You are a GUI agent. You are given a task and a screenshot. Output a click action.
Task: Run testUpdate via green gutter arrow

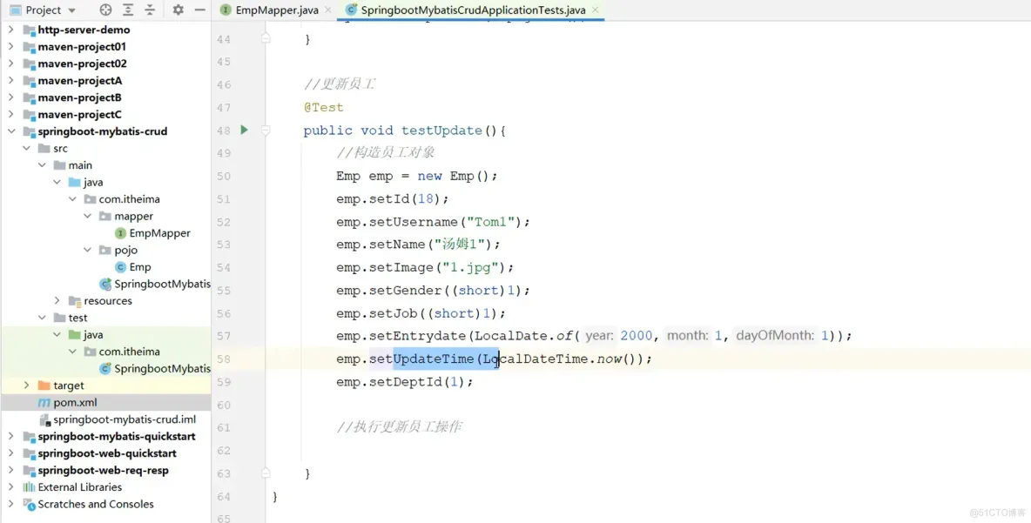click(x=244, y=130)
